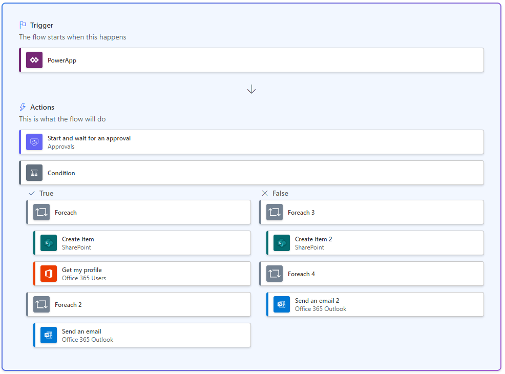Click the Trigger section heading
The image size is (505, 374).
click(41, 25)
